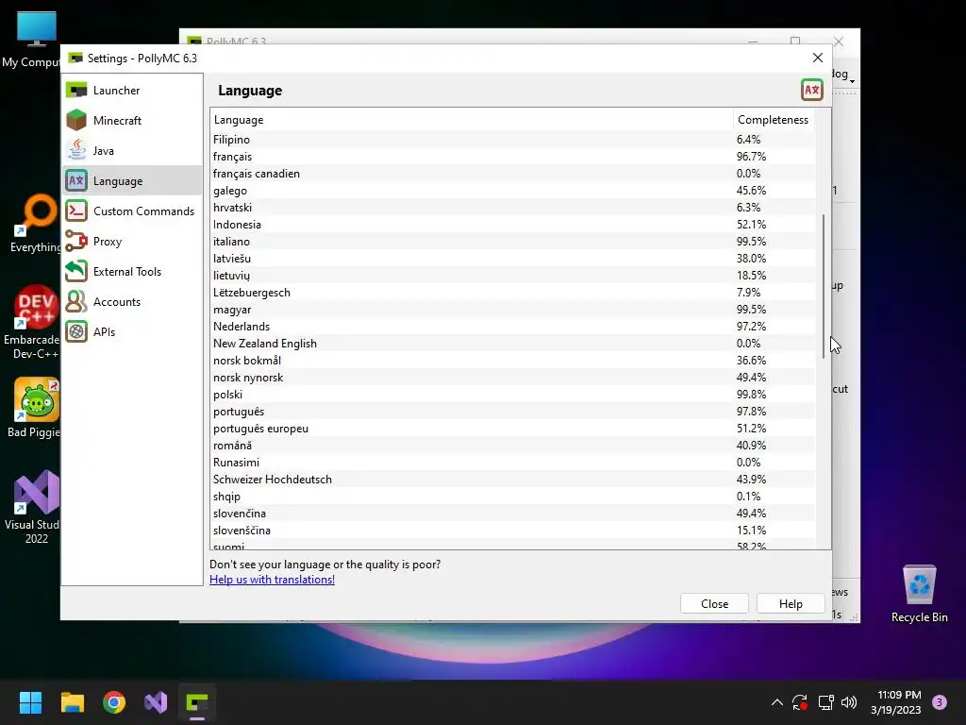Open the Java settings page
The height and width of the screenshot is (725, 966).
pyautogui.click(x=132, y=151)
